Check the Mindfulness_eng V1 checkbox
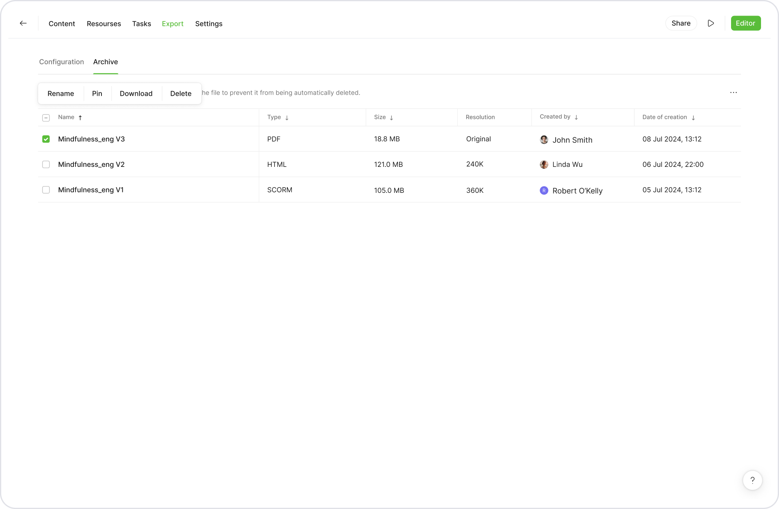 [46, 190]
